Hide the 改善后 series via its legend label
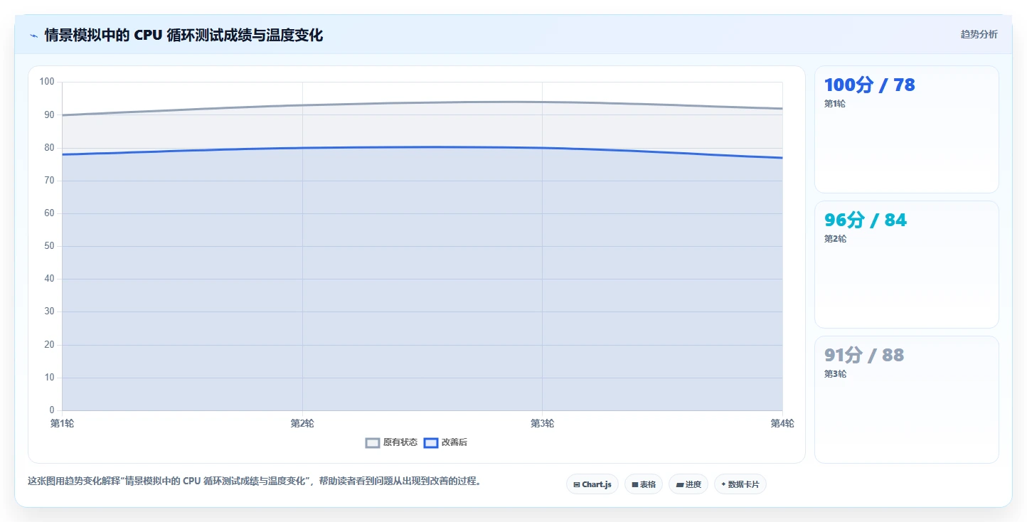 [x=454, y=442]
